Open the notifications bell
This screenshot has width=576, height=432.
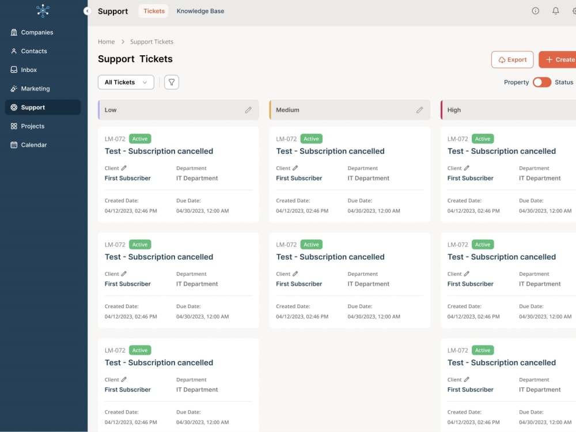tap(555, 11)
